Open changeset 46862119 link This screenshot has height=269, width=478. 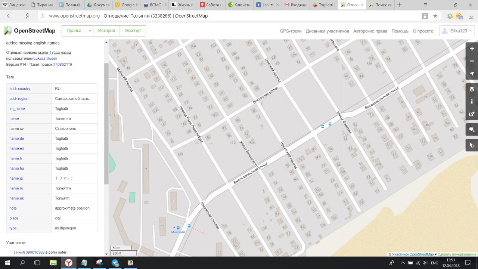pyautogui.click(x=63, y=65)
